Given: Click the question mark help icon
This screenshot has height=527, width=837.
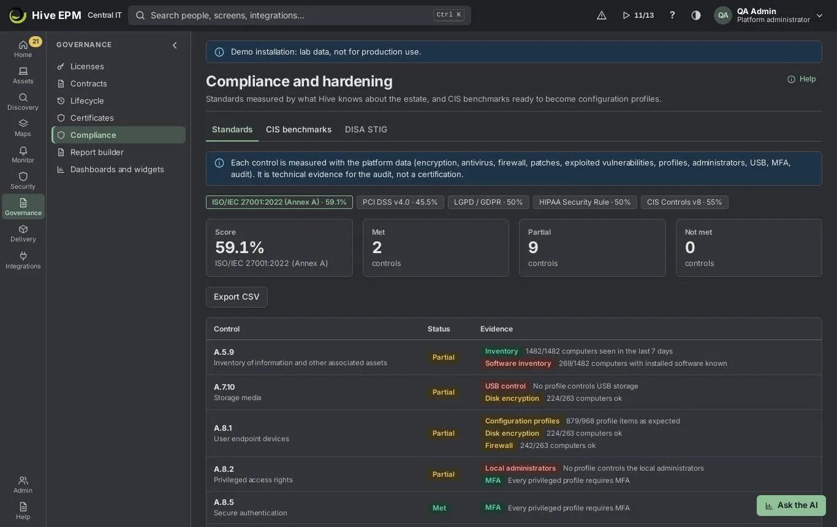Looking at the screenshot, I should tap(672, 15).
